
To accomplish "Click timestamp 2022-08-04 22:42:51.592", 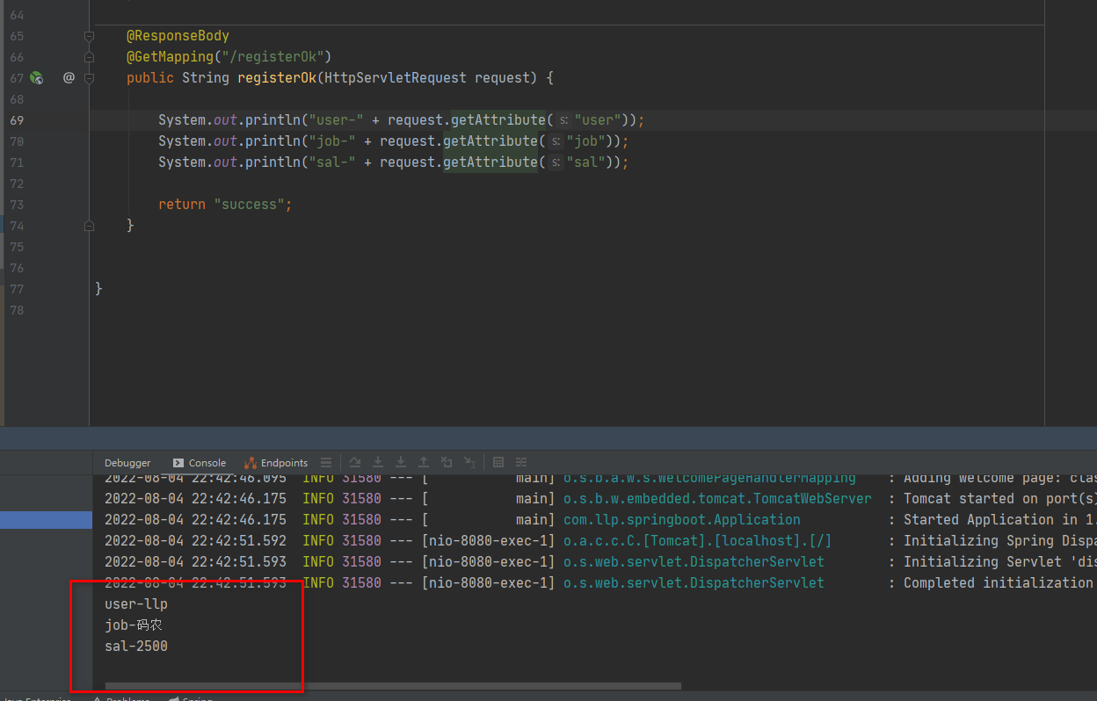I will [195, 541].
